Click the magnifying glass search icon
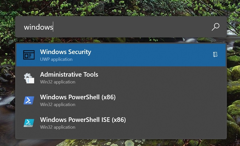Image resolution: width=240 pixels, height=146 pixels. (216, 27)
